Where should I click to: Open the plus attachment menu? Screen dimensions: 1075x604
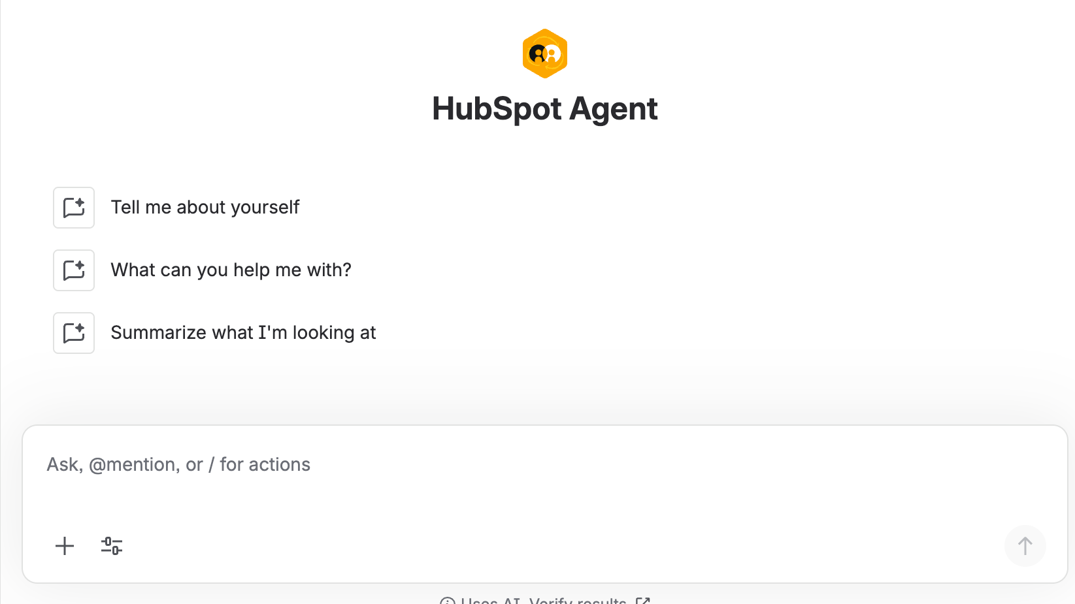[x=65, y=546]
